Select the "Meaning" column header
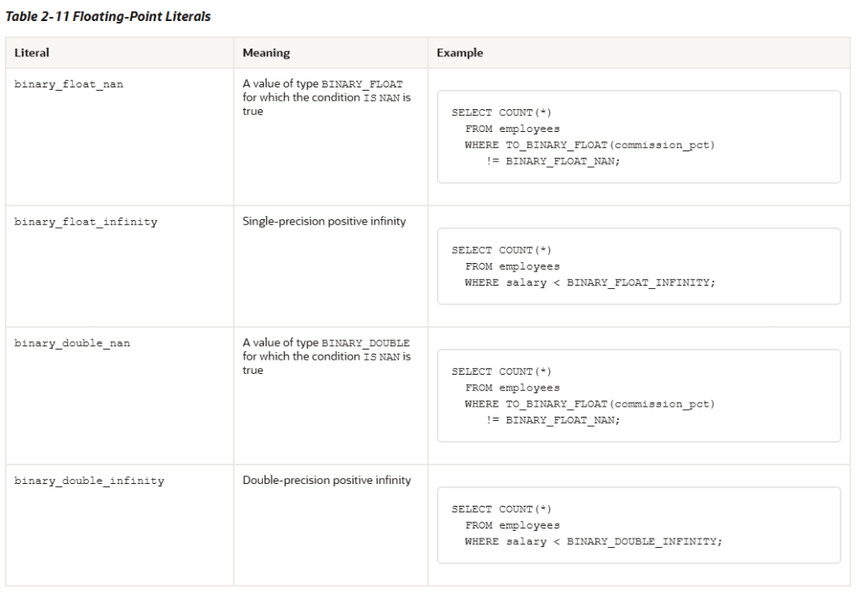The image size is (860, 594). click(x=266, y=53)
